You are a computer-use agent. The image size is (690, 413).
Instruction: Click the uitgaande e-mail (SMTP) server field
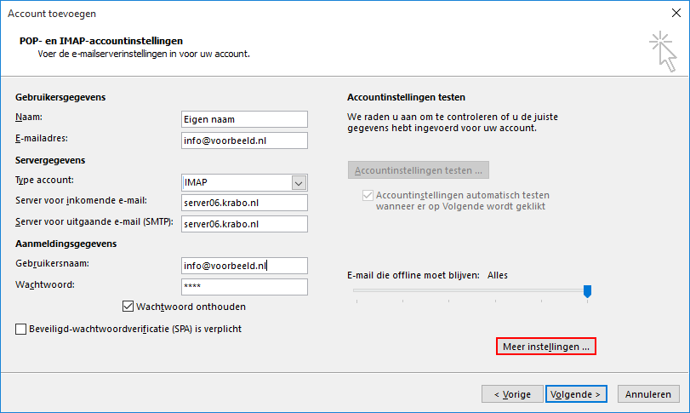[243, 224]
